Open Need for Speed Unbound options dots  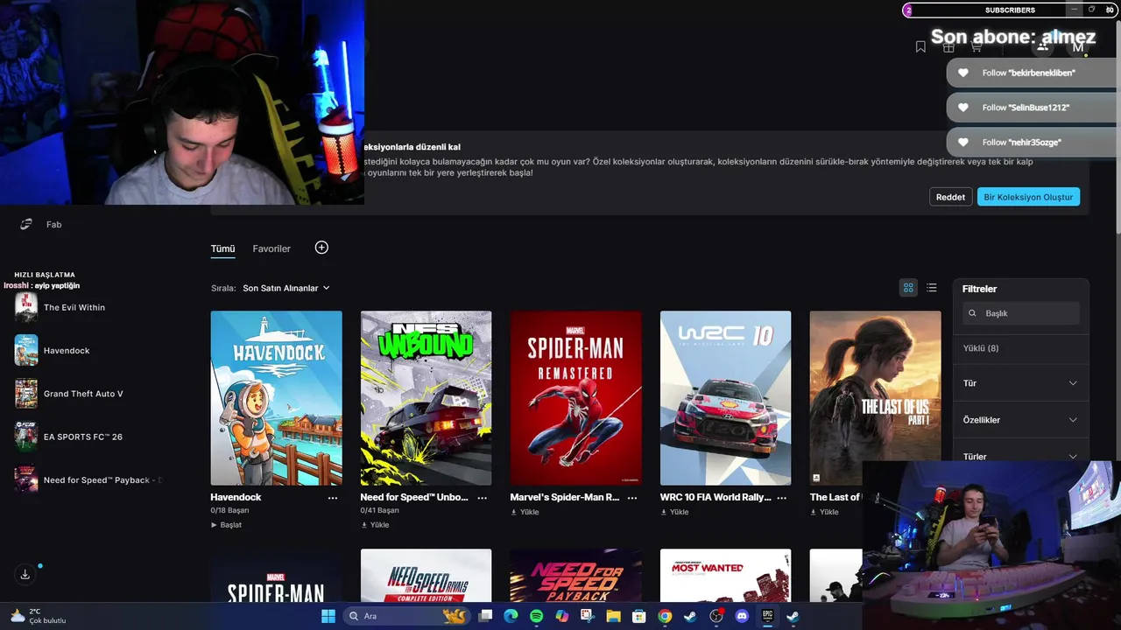[x=483, y=497]
